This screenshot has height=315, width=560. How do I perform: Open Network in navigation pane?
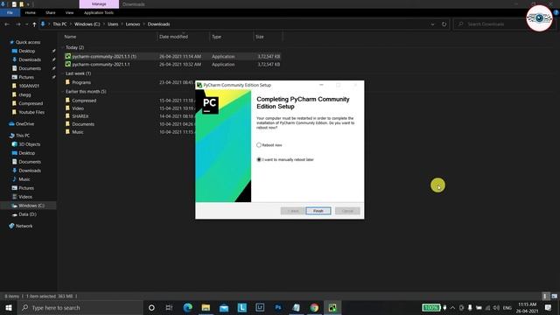pyautogui.click(x=24, y=226)
